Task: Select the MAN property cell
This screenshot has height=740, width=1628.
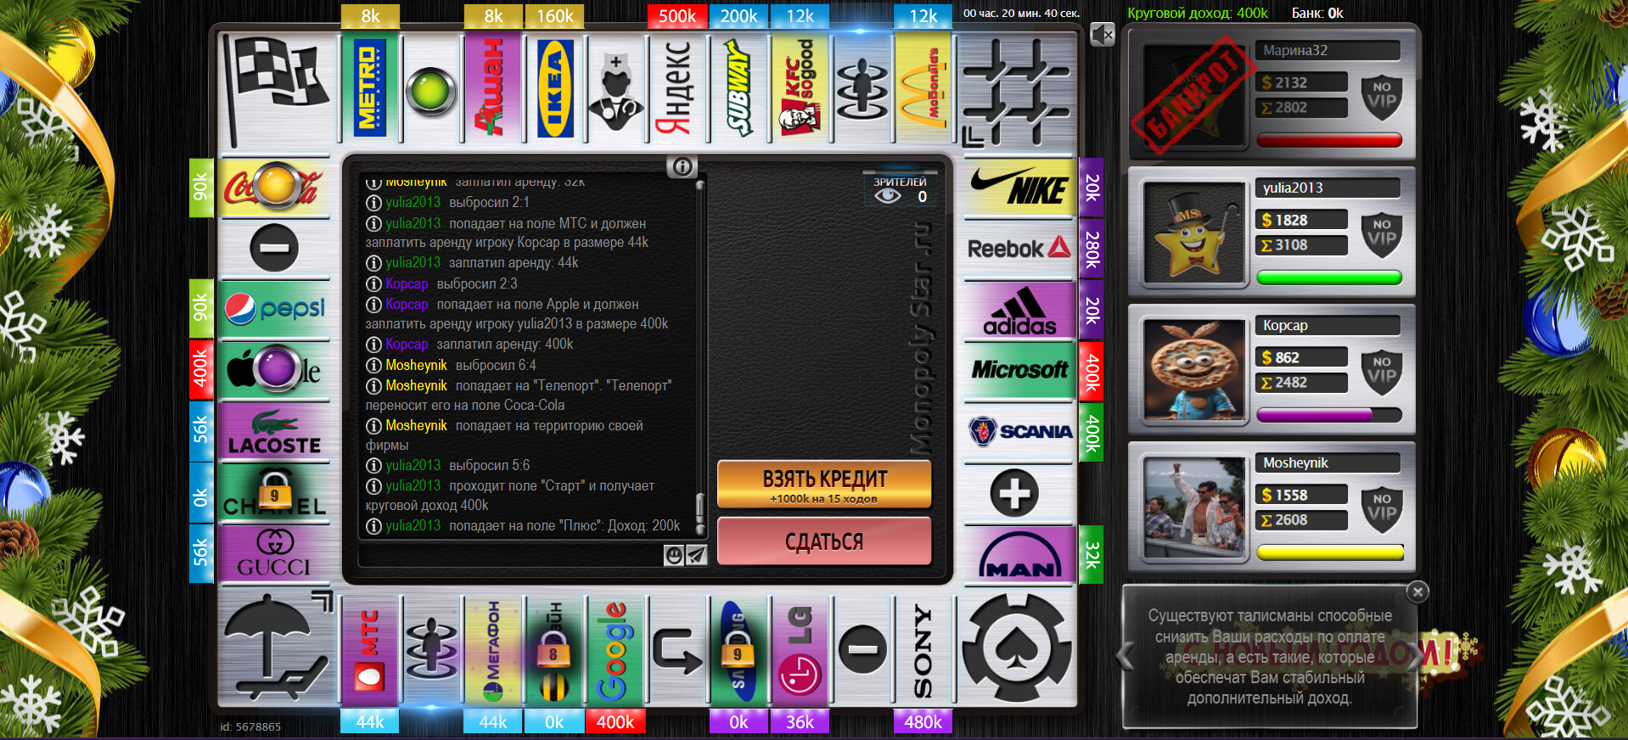Action: pos(1019,554)
